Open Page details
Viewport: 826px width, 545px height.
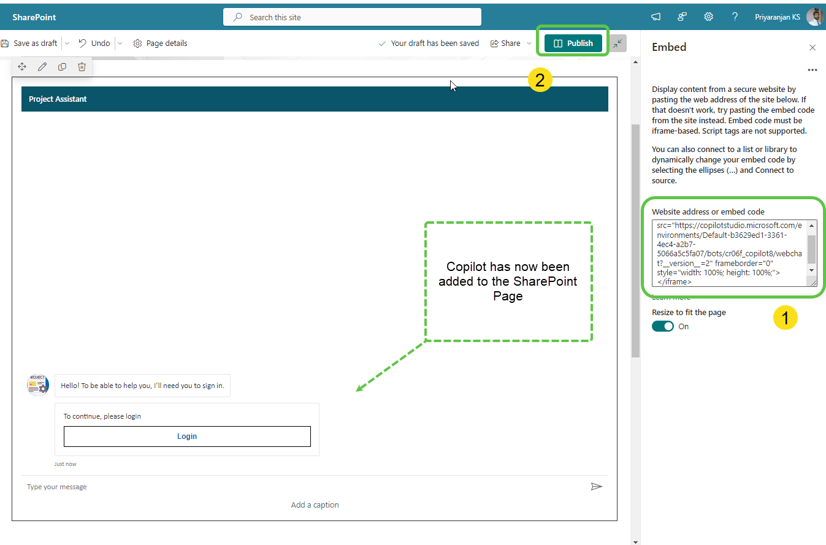[x=160, y=44]
